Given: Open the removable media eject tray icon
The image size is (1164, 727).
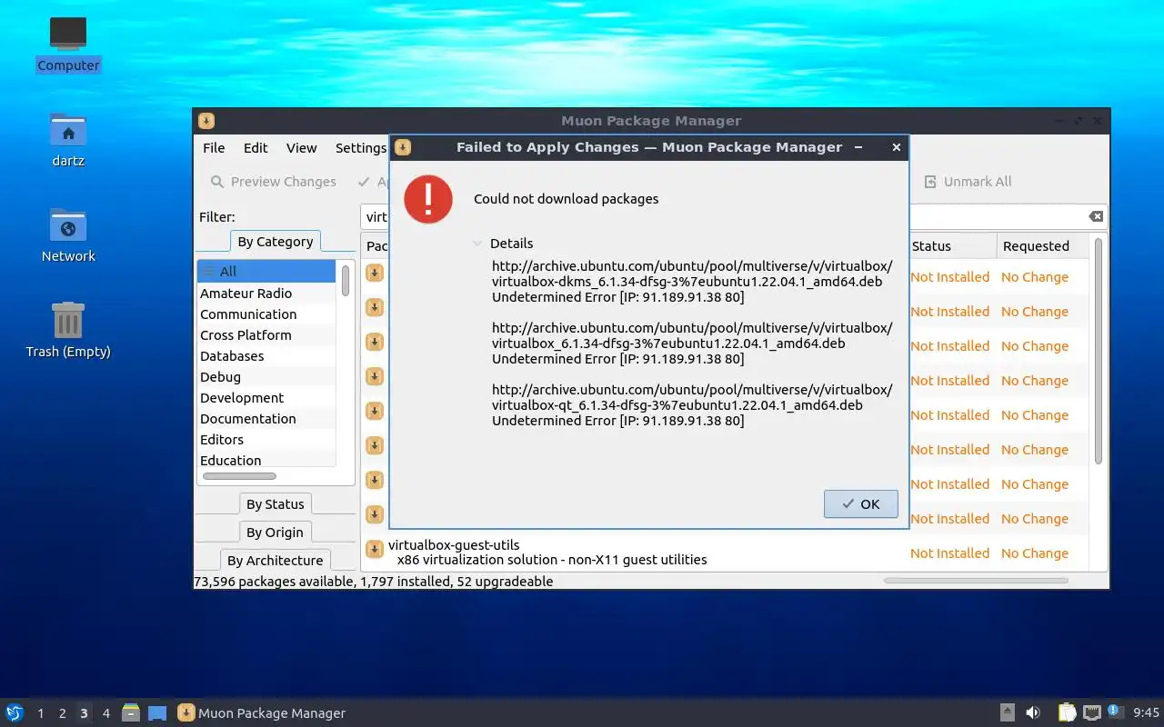Looking at the screenshot, I should 1008,712.
